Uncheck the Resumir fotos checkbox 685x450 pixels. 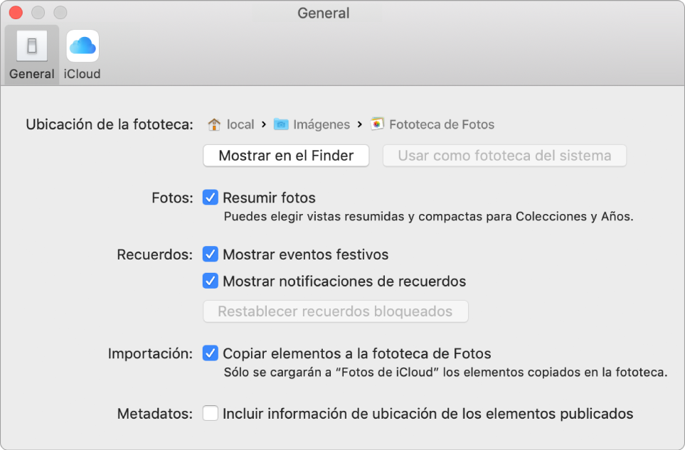tap(210, 198)
